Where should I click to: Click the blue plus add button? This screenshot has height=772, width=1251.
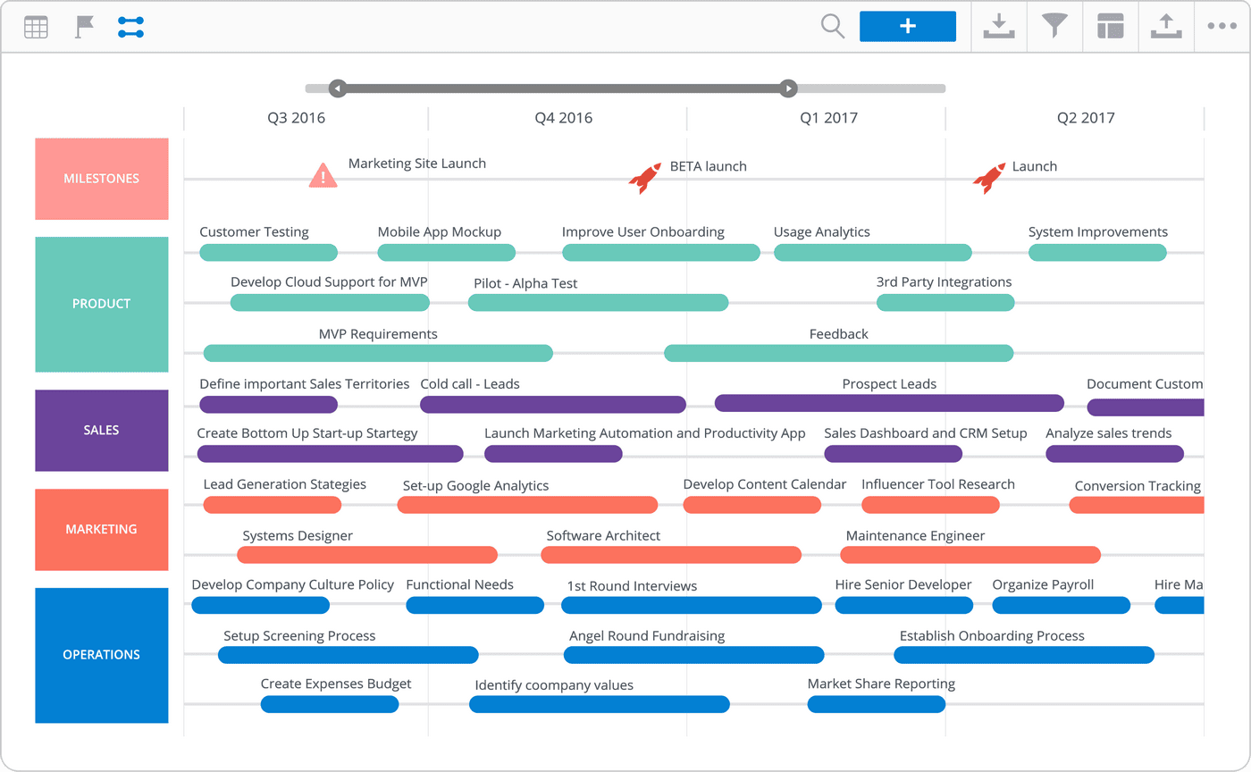[x=908, y=27]
